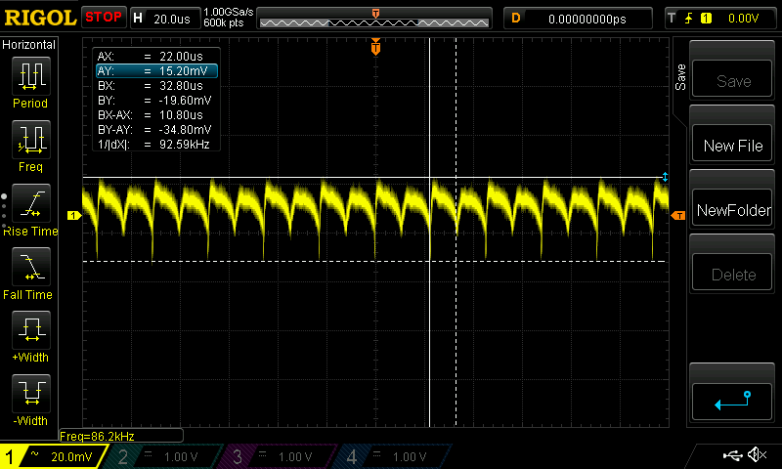Viewport: 782px width, 469px height.
Task: Click the channel 1 ground level marker
Action: point(74,215)
